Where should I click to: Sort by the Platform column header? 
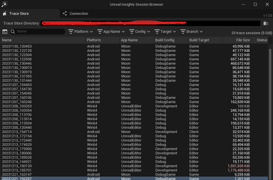(102, 40)
